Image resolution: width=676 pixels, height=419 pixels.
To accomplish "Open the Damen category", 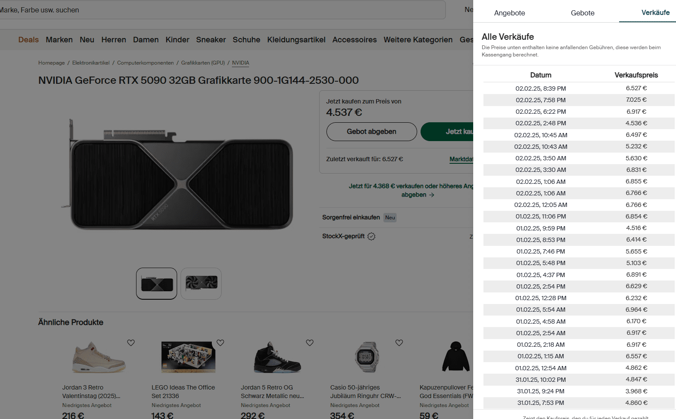I will pyautogui.click(x=146, y=40).
